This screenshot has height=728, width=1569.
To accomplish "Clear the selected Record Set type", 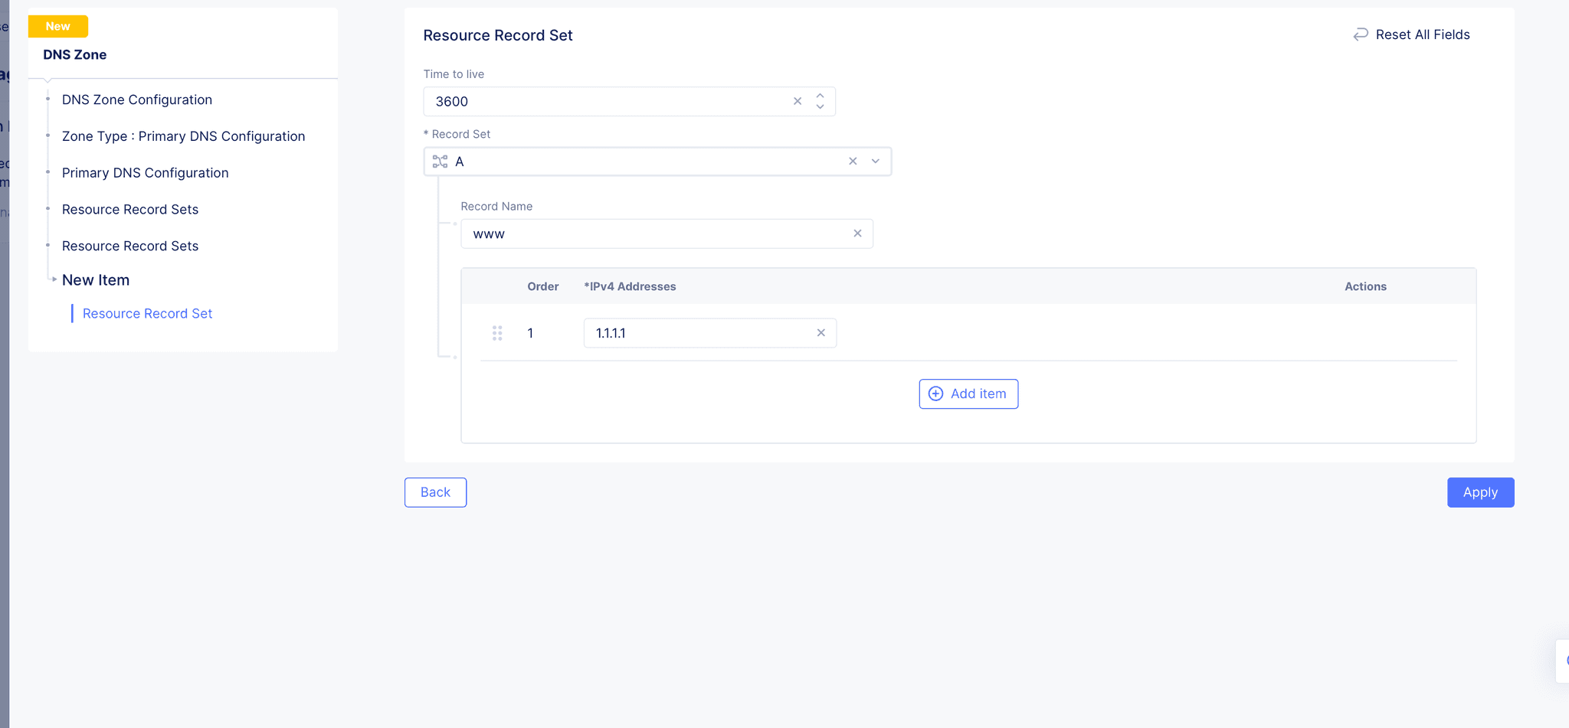I will pos(853,161).
